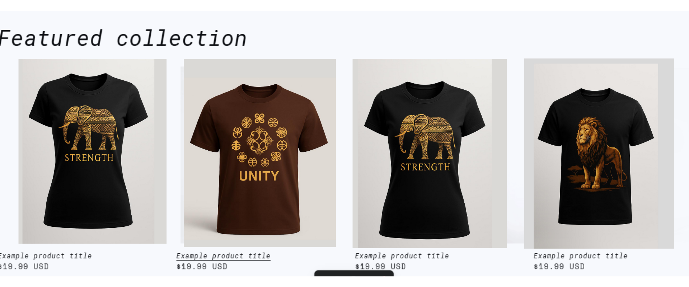Open the STRENGTH elephant tee beside the lion shirt
Screen dimensions: 689x287
point(430,154)
